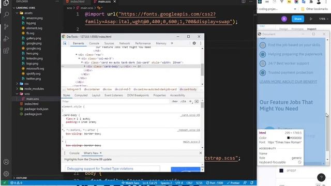Open the VS Code Explorer view
This screenshot has width=331, height=186.
pos(6,3)
